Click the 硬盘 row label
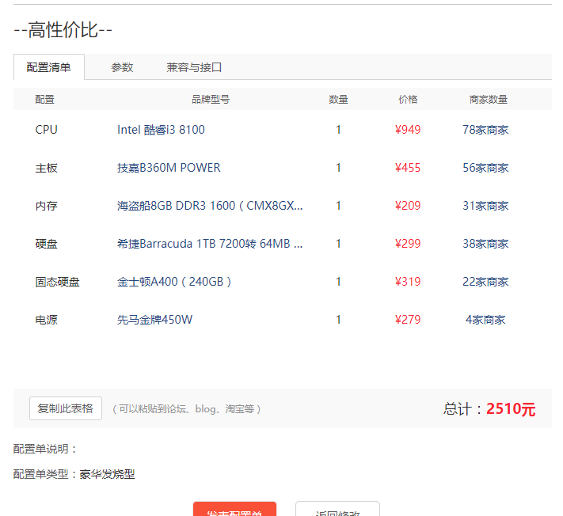This screenshot has height=516, width=563. (46, 244)
